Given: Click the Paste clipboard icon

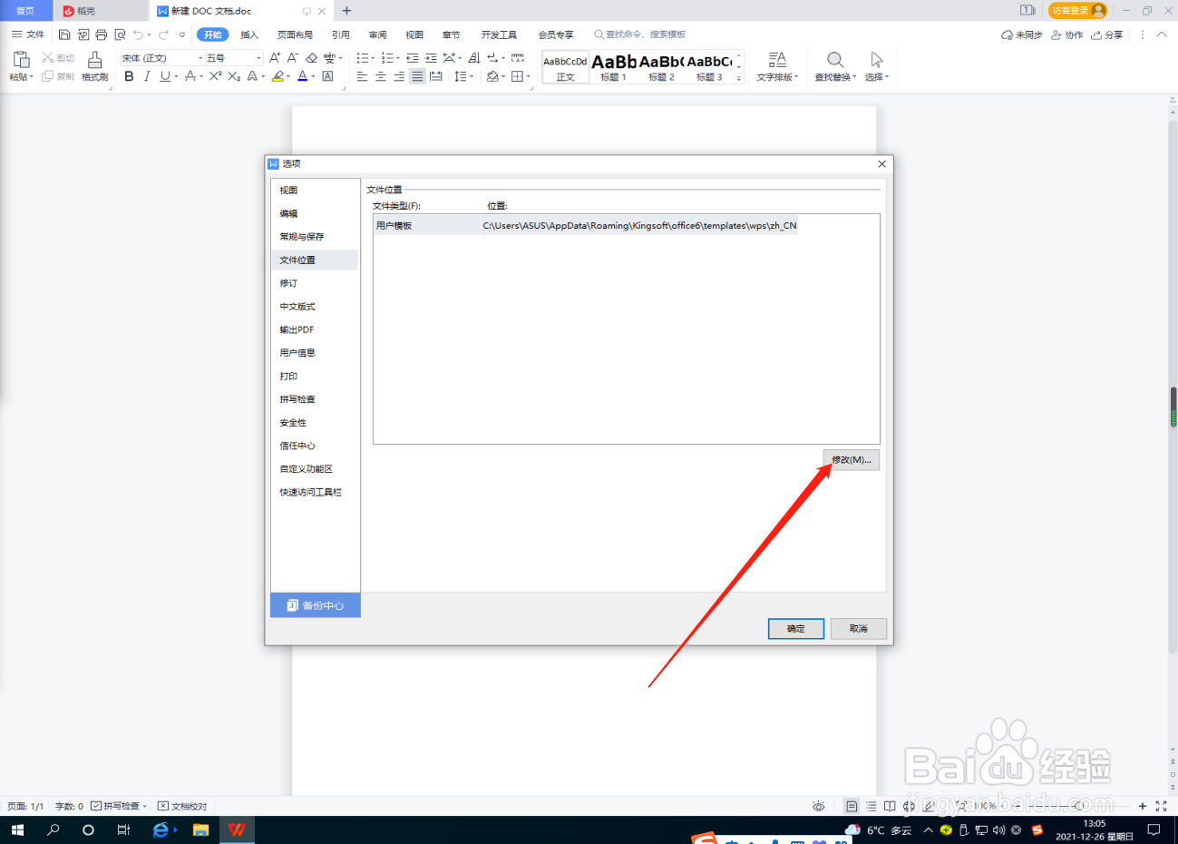Looking at the screenshot, I should click(x=21, y=60).
